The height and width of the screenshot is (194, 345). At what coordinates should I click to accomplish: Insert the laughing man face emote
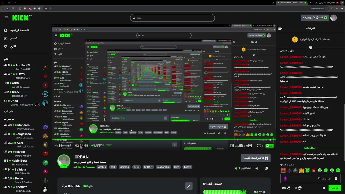[x=283, y=170]
